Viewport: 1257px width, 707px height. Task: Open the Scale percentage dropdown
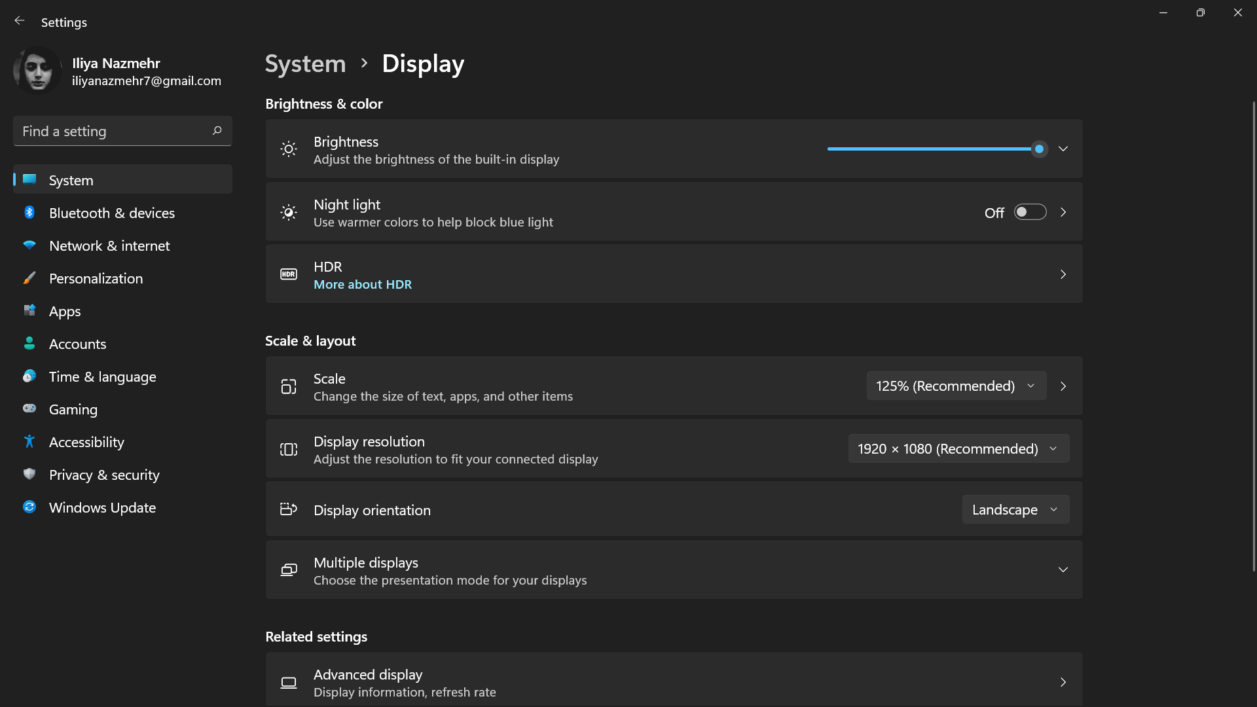point(956,386)
